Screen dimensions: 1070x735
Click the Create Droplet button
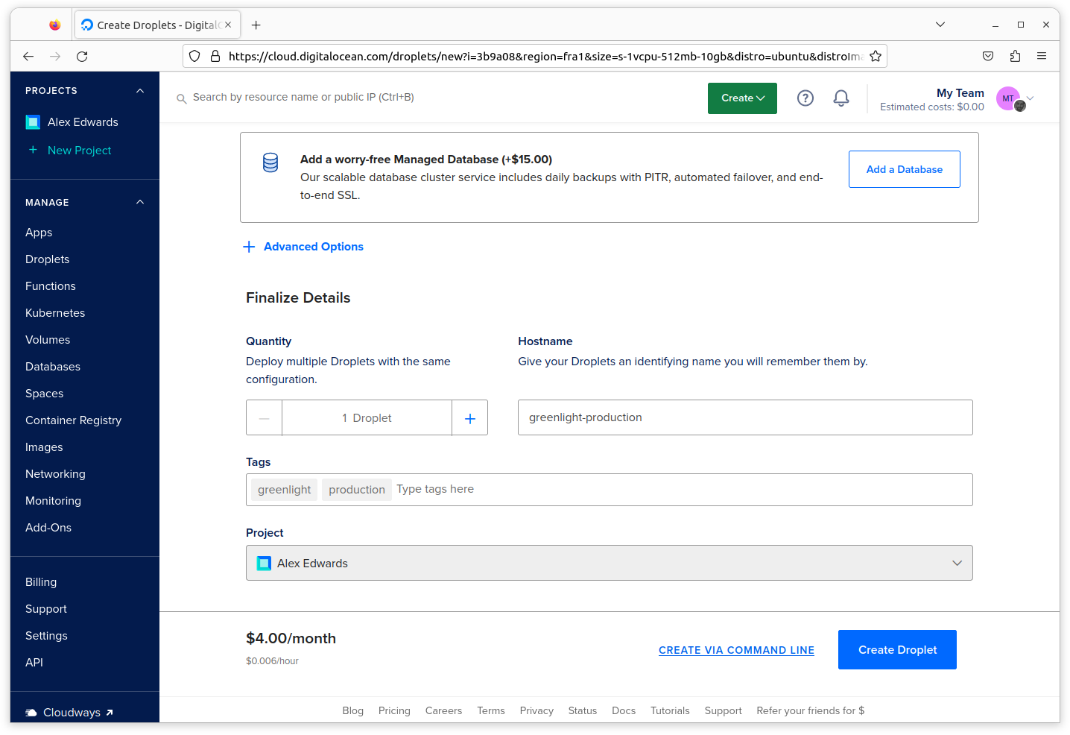click(x=896, y=650)
